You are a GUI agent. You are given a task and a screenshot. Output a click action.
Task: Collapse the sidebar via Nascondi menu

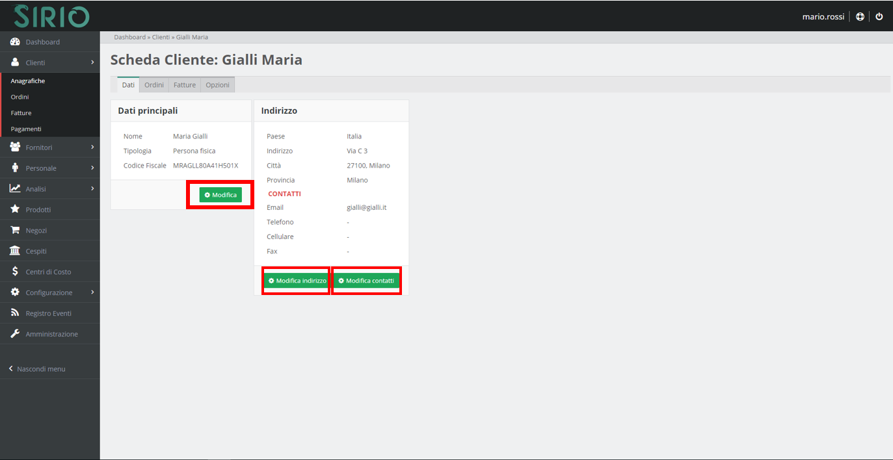click(x=38, y=368)
